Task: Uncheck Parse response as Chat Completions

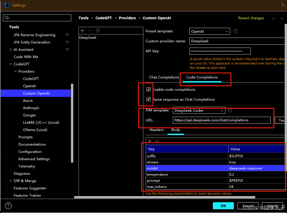Action: 149,99
